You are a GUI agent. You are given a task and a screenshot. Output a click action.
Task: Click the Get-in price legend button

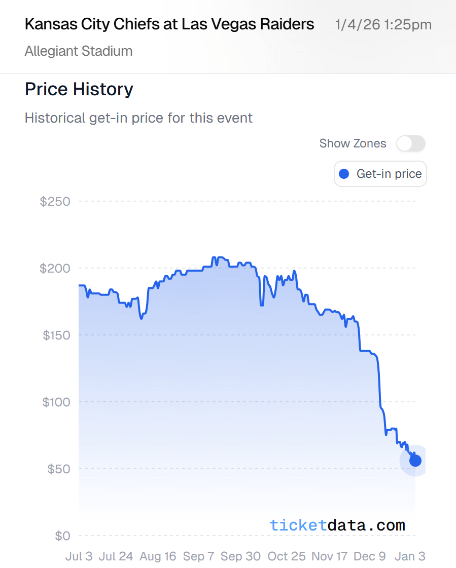point(380,174)
